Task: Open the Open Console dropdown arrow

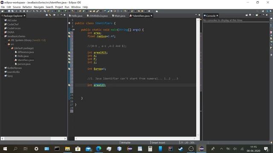Action: tap(260, 15)
